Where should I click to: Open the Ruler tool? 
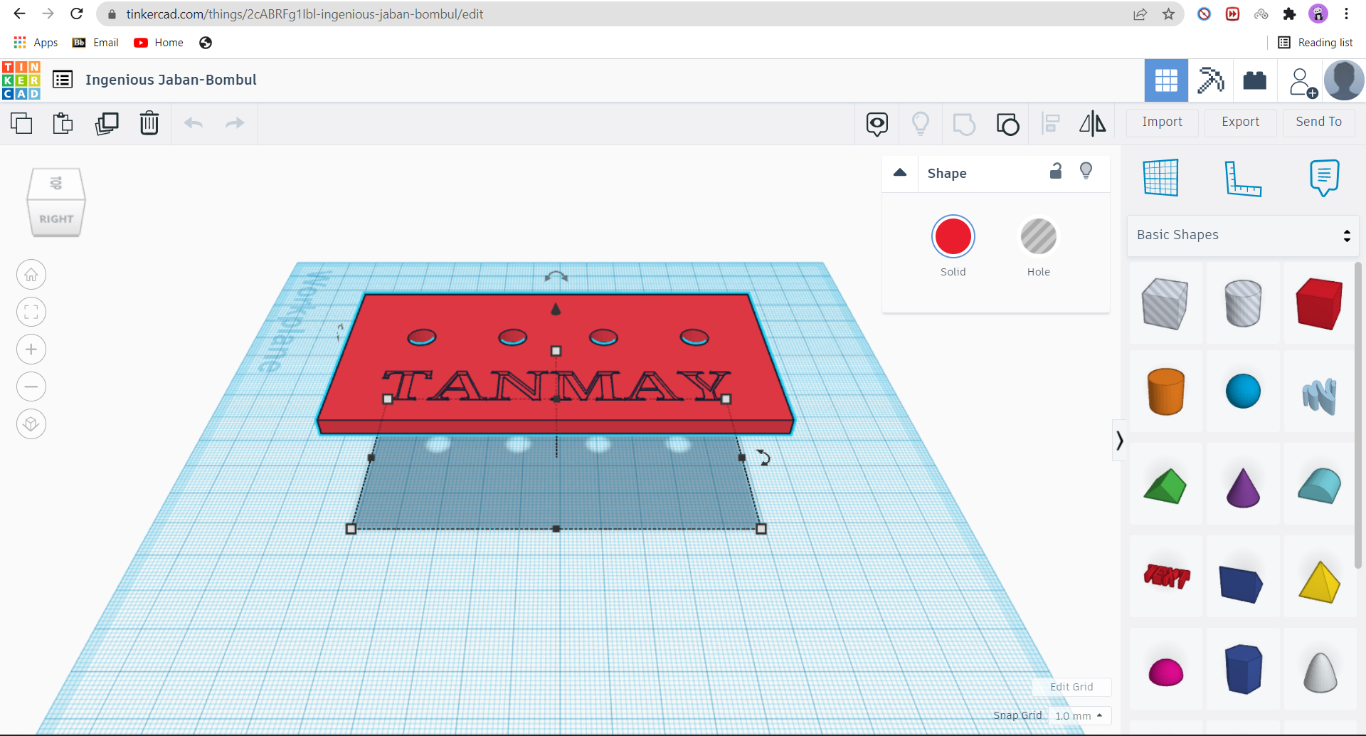click(1244, 178)
